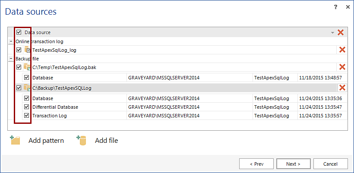Collapse the Backup file group
This screenshot has height=173, width=354.
point(10,58)
